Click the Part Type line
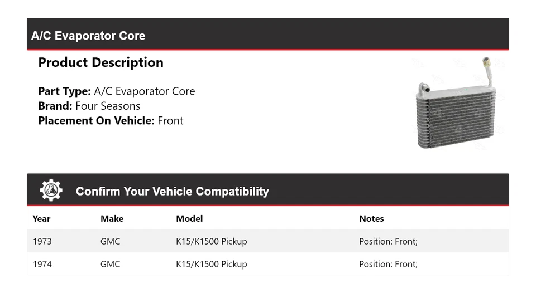The height and width of the screenshot is (293, 536). tap(116, 91)
